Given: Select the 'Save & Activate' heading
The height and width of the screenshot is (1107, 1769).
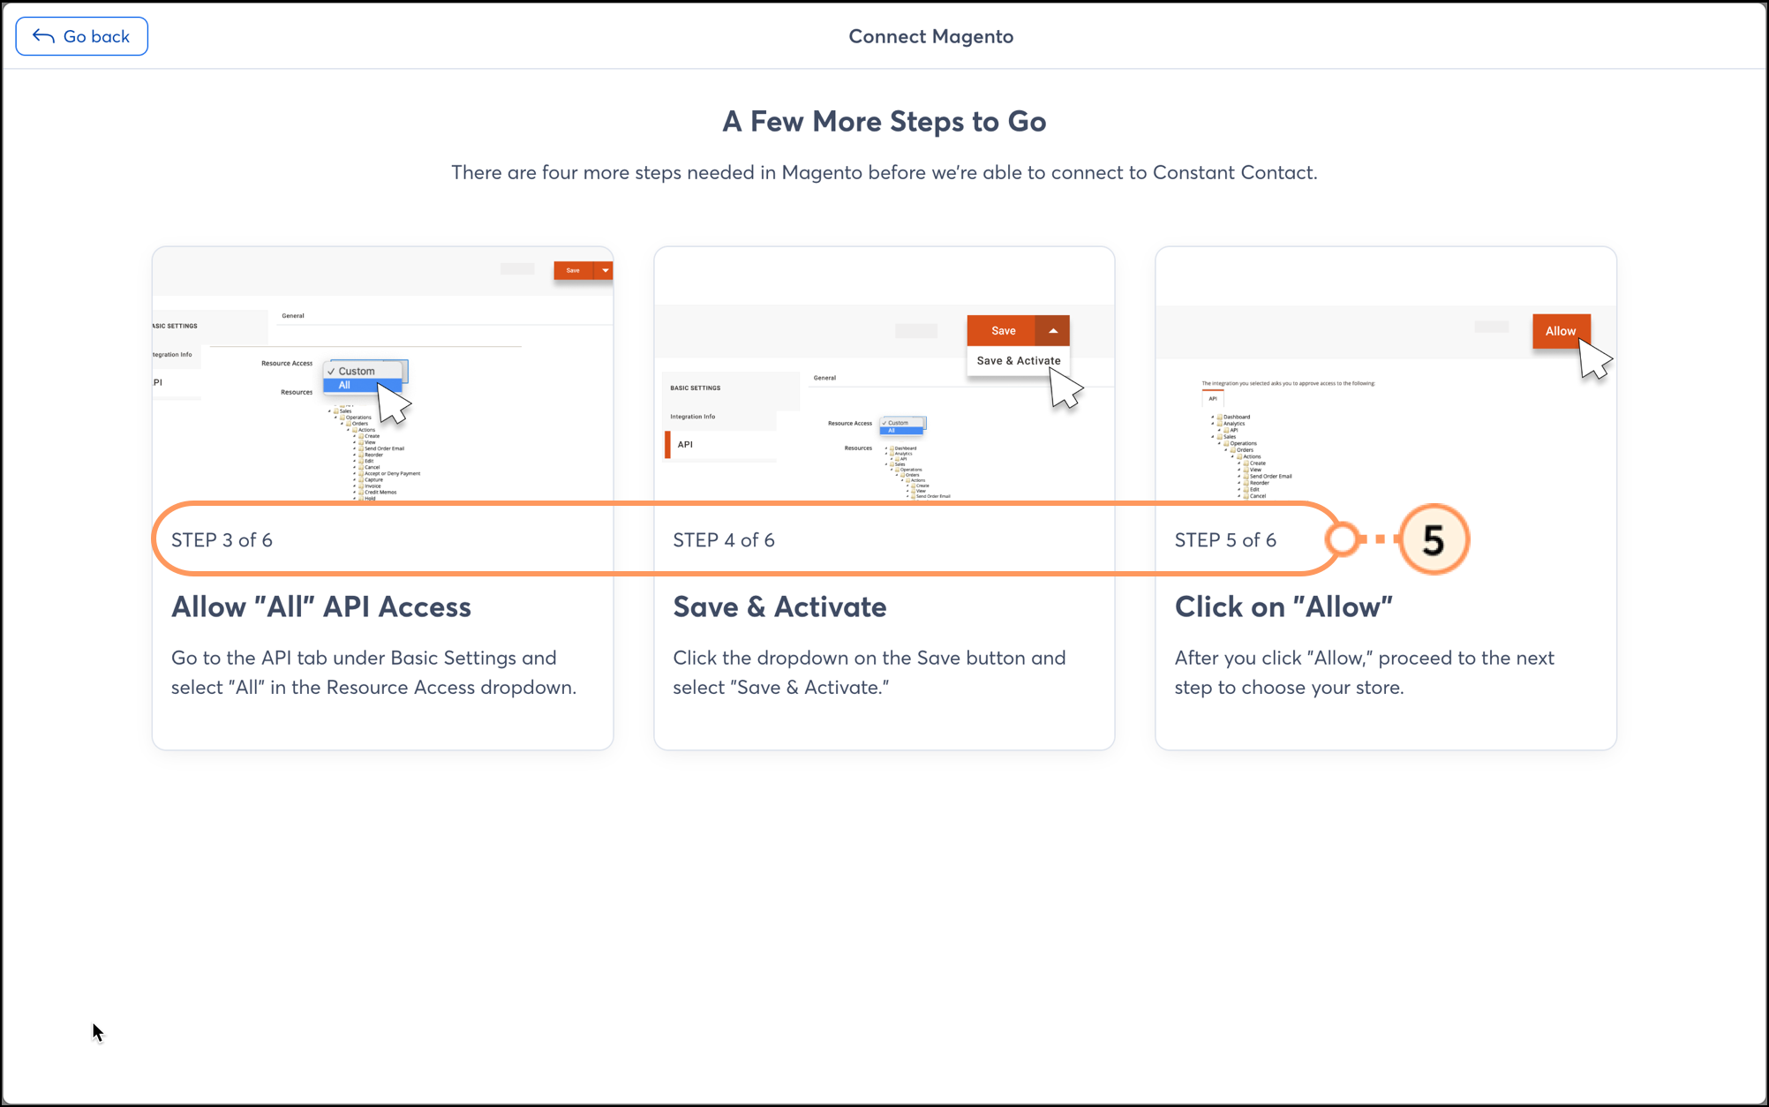Looking at the screenshot, I should [x=779, y=607].
